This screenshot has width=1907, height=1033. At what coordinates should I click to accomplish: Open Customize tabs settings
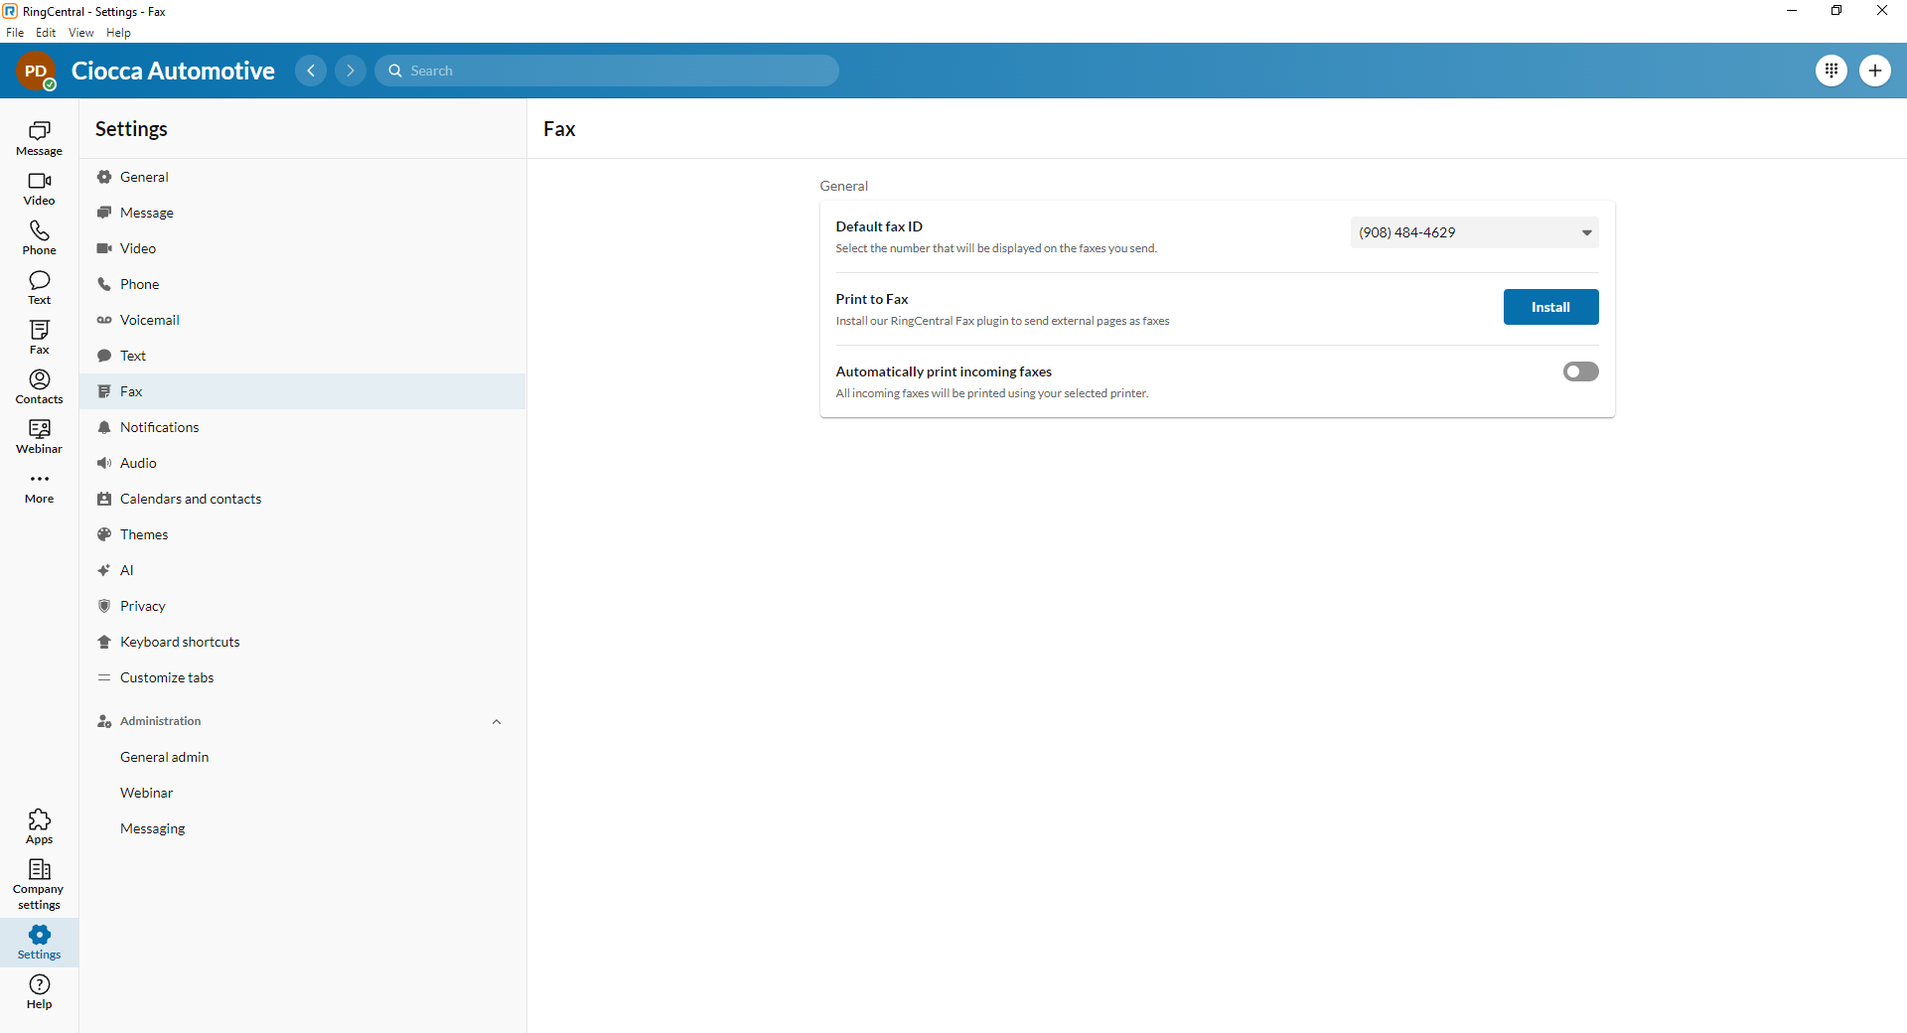coord(303,677)
